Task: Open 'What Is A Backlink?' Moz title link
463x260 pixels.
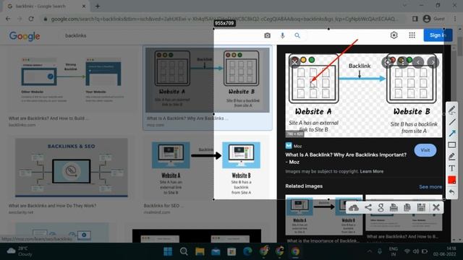Action: tap(346, 158)
